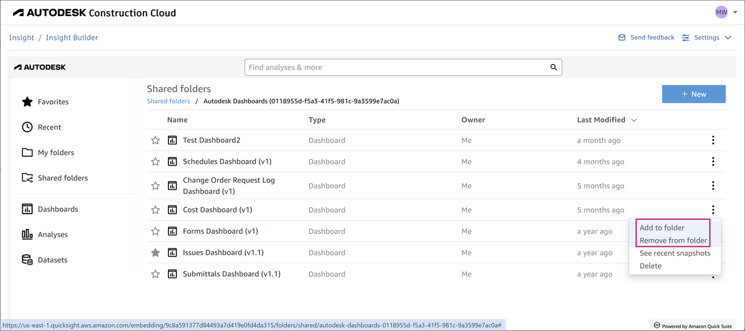Open the Recent items clock icon
745x331 pixels.
click(28, 127)
